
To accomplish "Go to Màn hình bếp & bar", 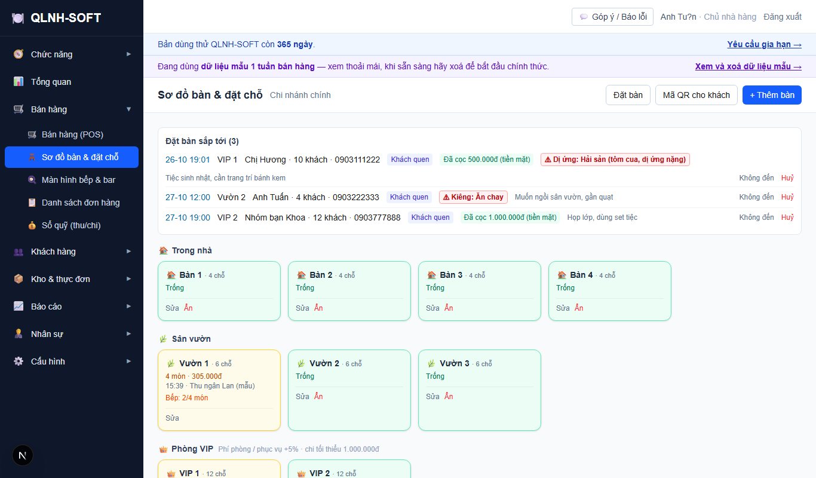I will click(x=72, y=180).
